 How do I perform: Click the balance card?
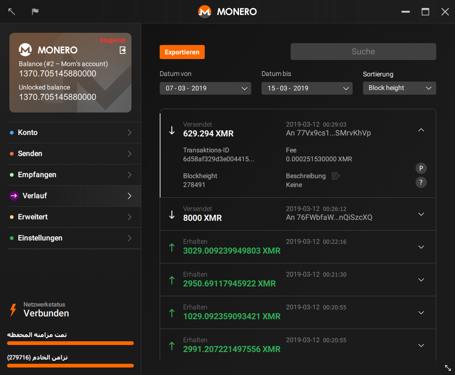70,73
